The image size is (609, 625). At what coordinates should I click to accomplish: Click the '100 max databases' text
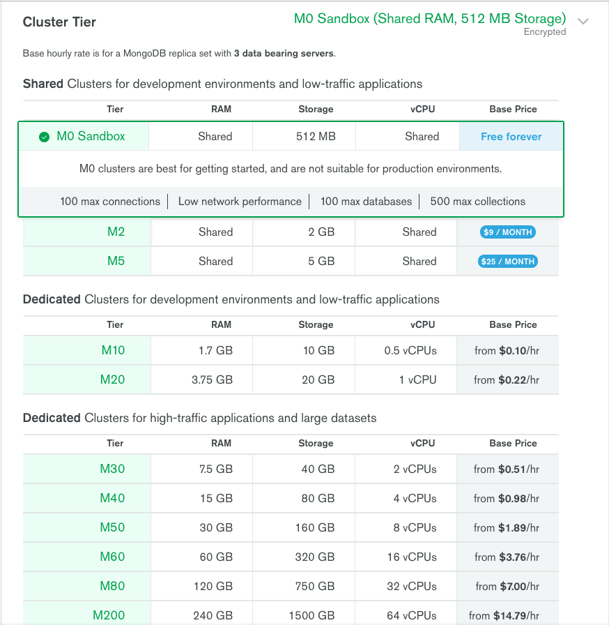[366, 202]
